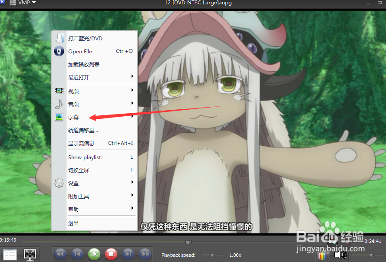Click the total duration 0:24:41
The image size is (386, 262).
coord(373,241)
